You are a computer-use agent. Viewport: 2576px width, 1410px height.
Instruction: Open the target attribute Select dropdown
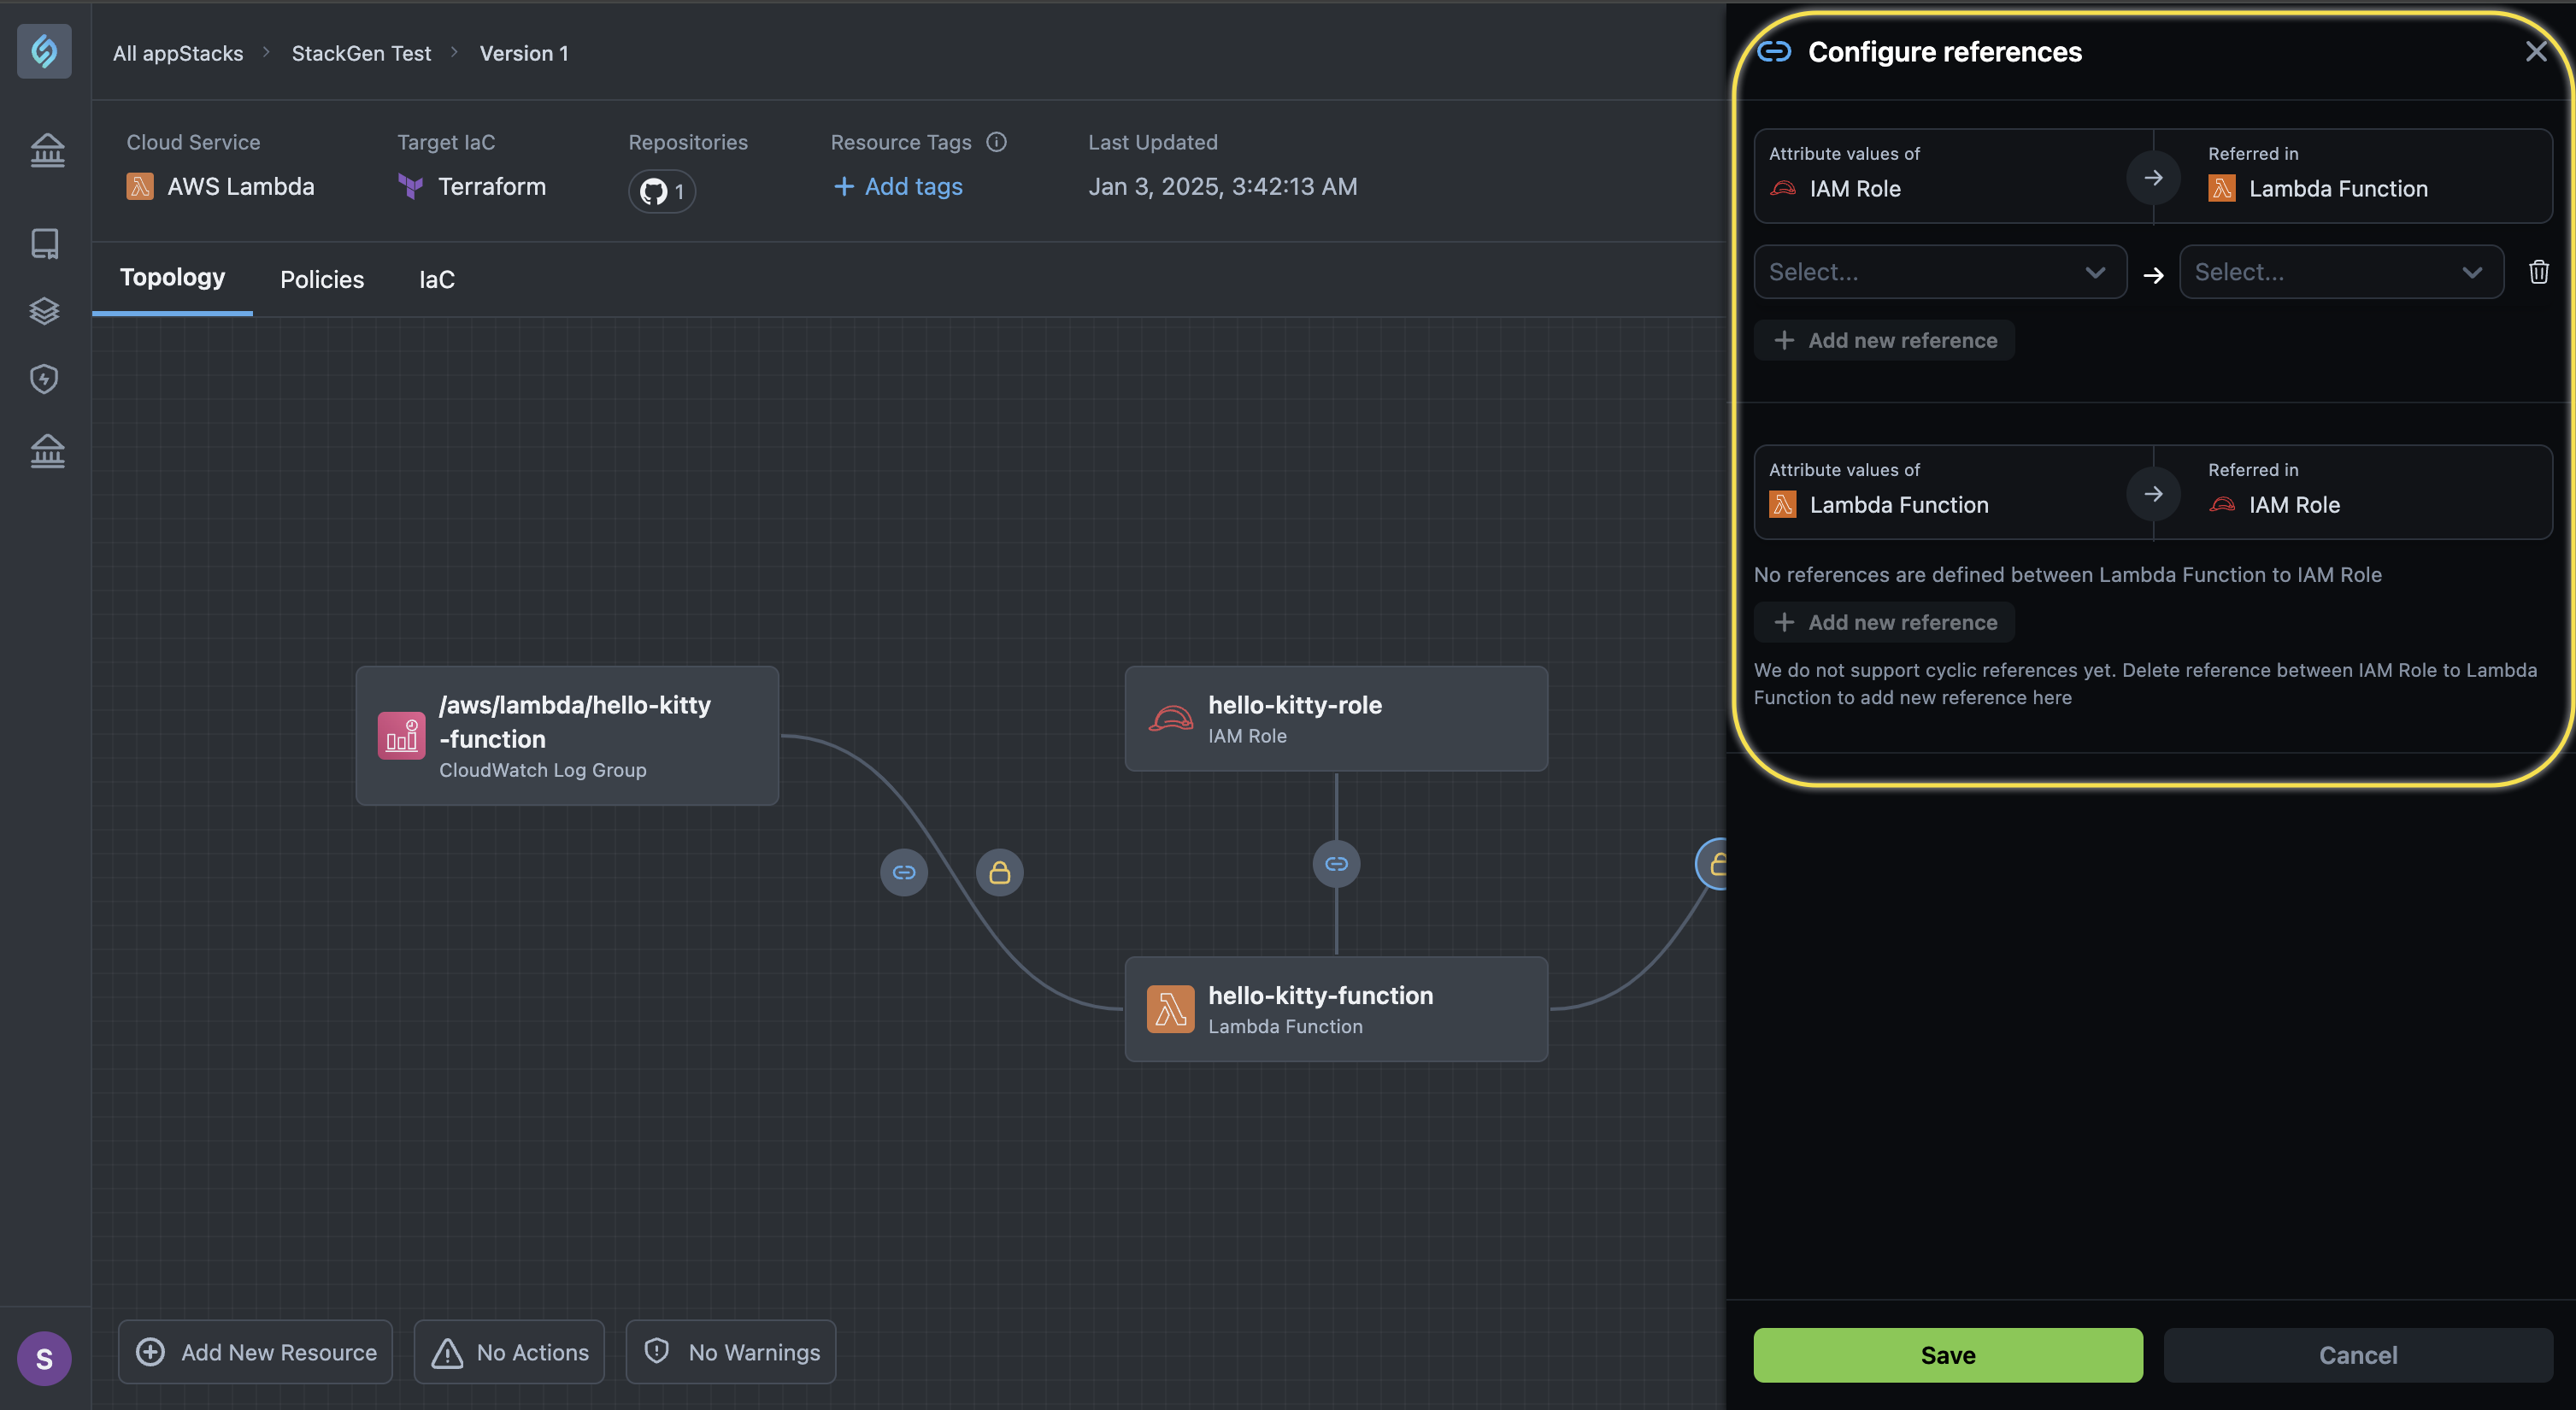click(x=2341, y=272)
